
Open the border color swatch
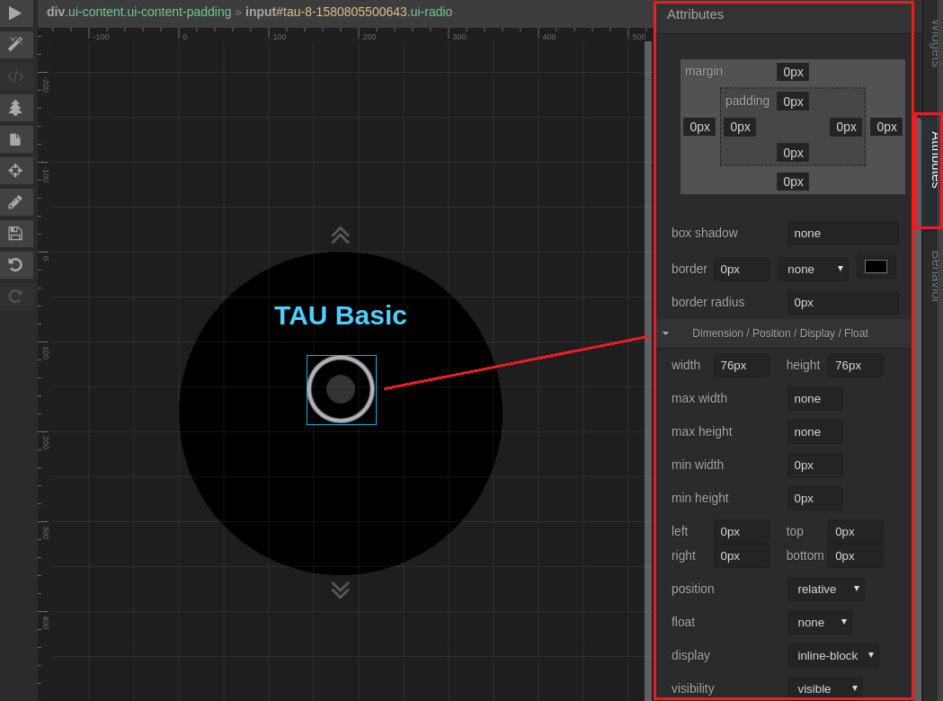876,267
